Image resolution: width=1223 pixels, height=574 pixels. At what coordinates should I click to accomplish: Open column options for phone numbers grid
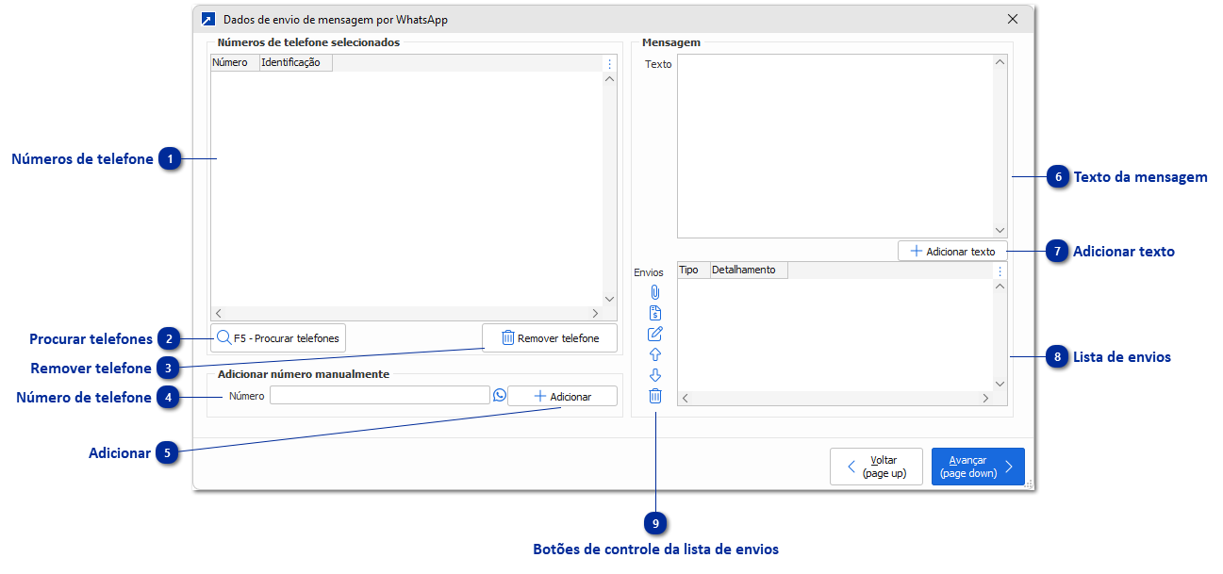(609, 64)
